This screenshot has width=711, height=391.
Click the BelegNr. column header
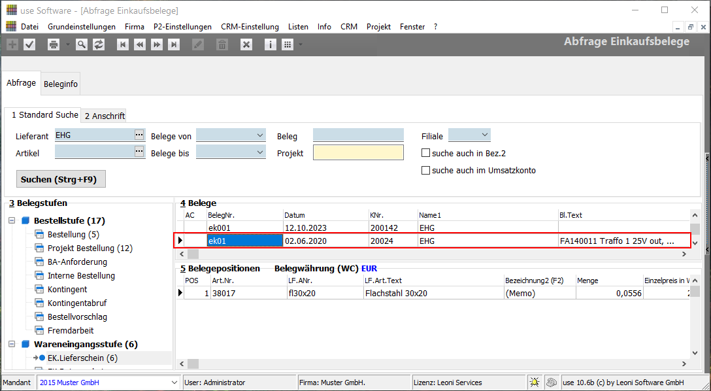point(244,215)
